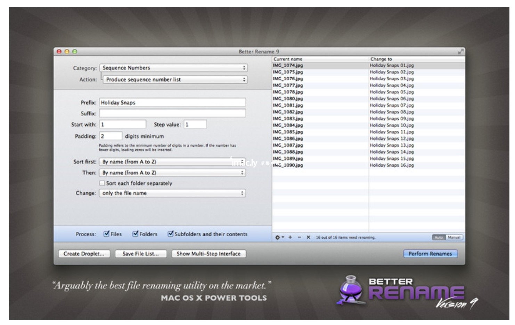Select file IMG_1084.jpg
This screenshot has height=325, width=515.
click(288, 125)
